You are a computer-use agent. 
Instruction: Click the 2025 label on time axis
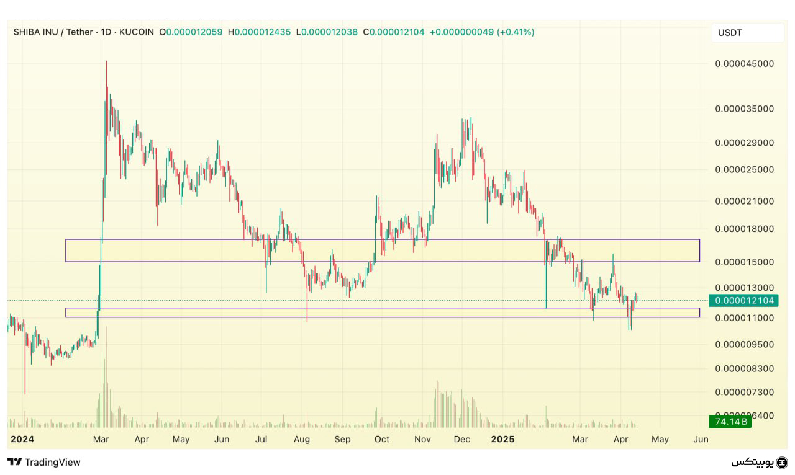coord(502,439)
